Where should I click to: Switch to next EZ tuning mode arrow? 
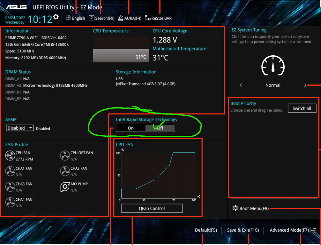tap(305, 85)
